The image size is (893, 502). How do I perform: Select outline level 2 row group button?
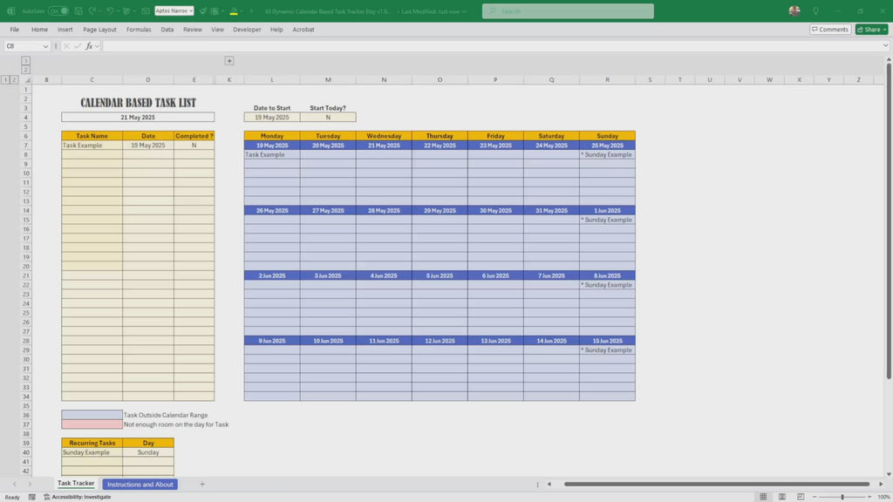14,79
